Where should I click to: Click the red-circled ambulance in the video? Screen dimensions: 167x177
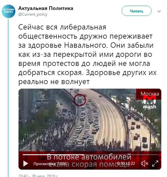[x=80, y=100]
